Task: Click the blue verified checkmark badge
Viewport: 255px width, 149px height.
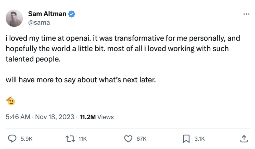Action: point(72,14)
